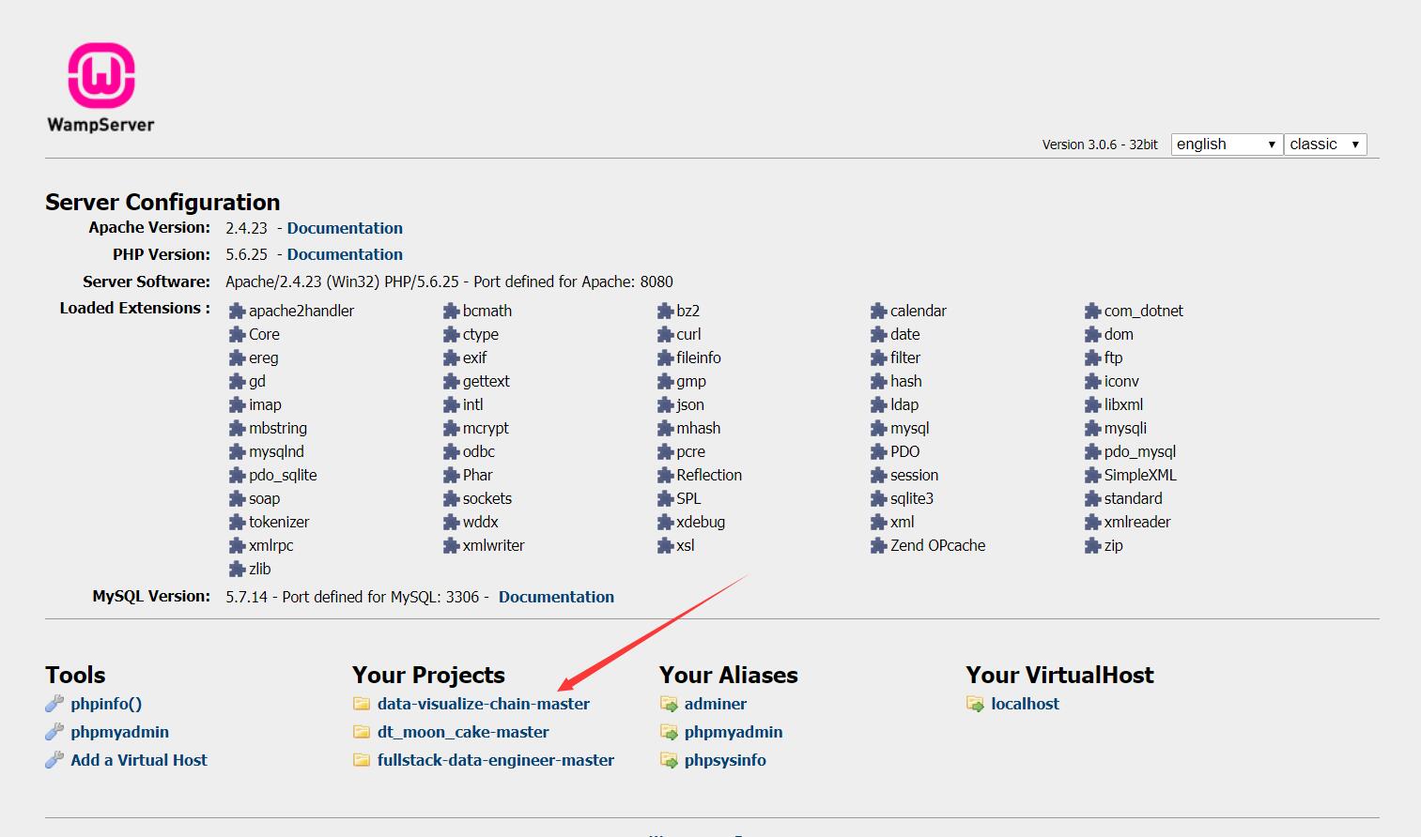The image size is (1421, 837).
Task: Click puzzle icon of xdebug extension
Action: [665, 522]
